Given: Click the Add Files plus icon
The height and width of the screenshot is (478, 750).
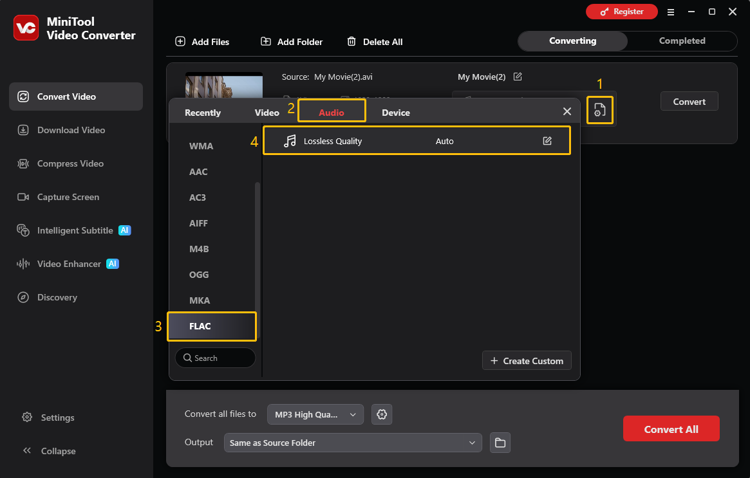Looking at the screenshot, I should pyautogui.click(x=180, y=42).
